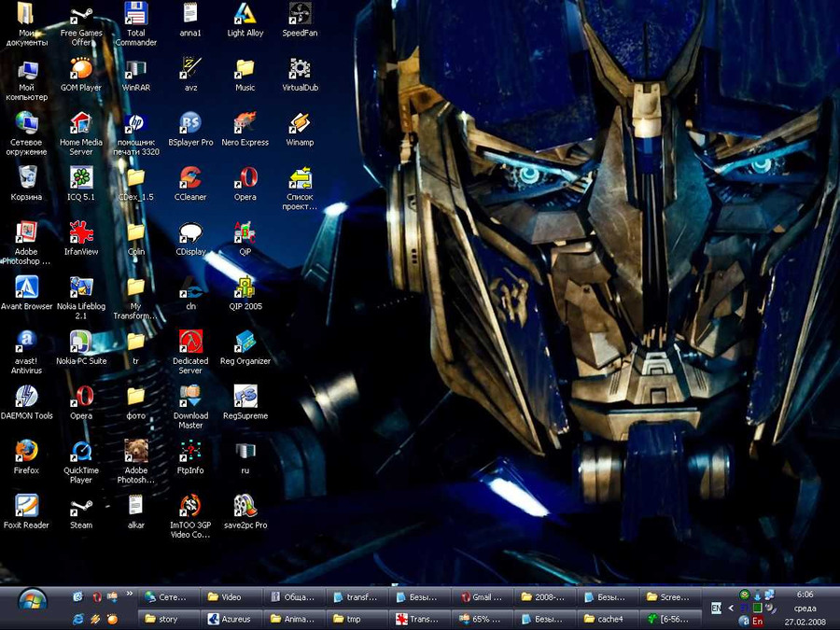The height and width of the screenshot is (630, 840).
Task: Open DAEMON Tools desktop icon
Action: click(26, 403)
